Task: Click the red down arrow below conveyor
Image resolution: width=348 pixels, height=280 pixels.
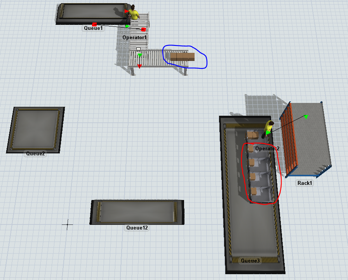Action: (139, 66)
